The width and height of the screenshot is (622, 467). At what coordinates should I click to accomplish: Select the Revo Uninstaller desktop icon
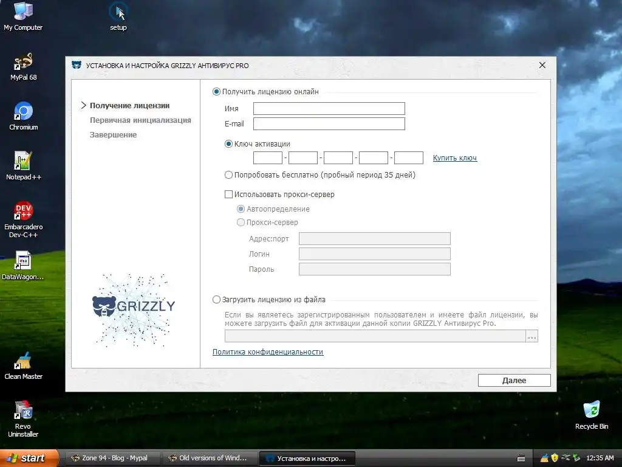coord(23,419)
